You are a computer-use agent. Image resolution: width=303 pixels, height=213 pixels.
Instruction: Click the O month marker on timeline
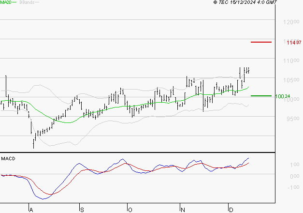tap(130, 210)
